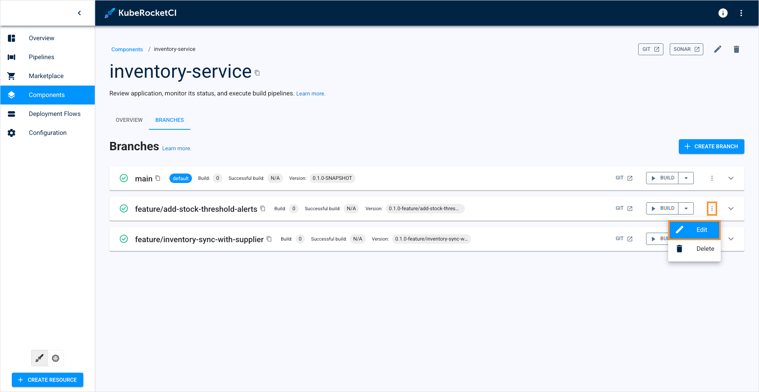Screen dimensions: 759x392
Task: Copy the main branch name
Action: (x=158, y=178)
